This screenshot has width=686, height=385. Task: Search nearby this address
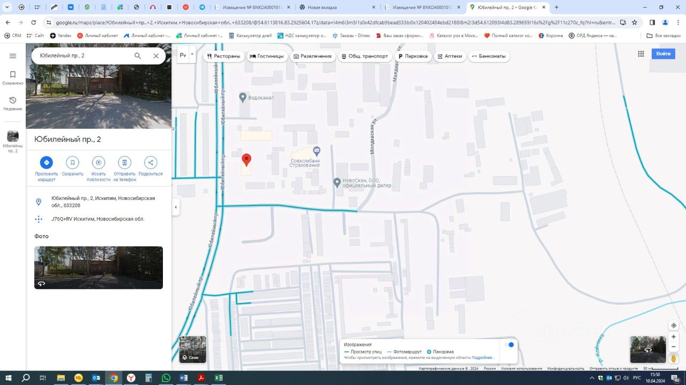click(x=98, y=163)
